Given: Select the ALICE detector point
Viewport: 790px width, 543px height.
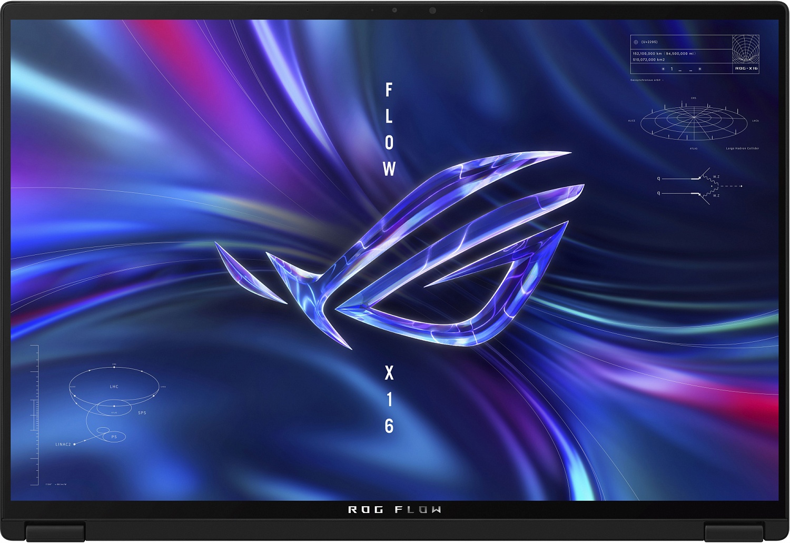Looking at the screenshot, I should [x=631, y=120].
